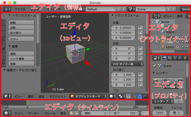This screenshot has height=117, width=191.
Task: Add a new screen layout next to Default
Action: pos(118,9)
